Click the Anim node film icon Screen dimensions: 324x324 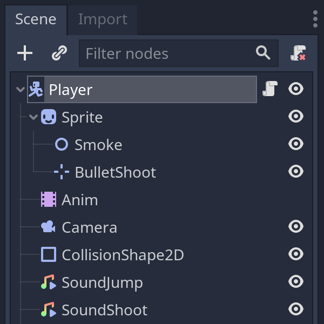pyautogui.click(x=49, y=200)
